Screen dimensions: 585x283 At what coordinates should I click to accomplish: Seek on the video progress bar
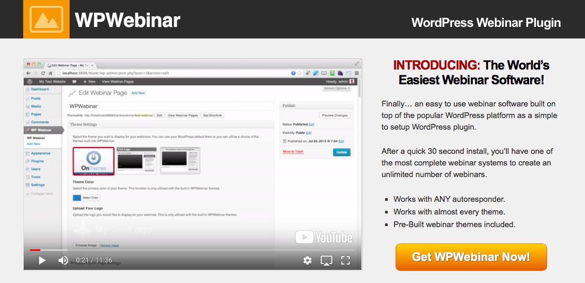[x=193, y=250]
